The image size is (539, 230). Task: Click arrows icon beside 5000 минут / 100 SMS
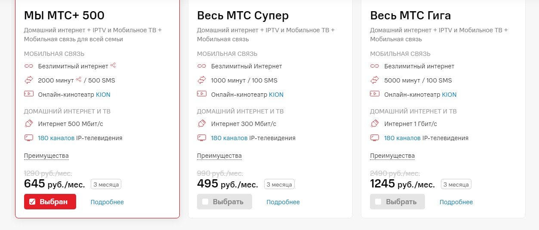(375, 80)
